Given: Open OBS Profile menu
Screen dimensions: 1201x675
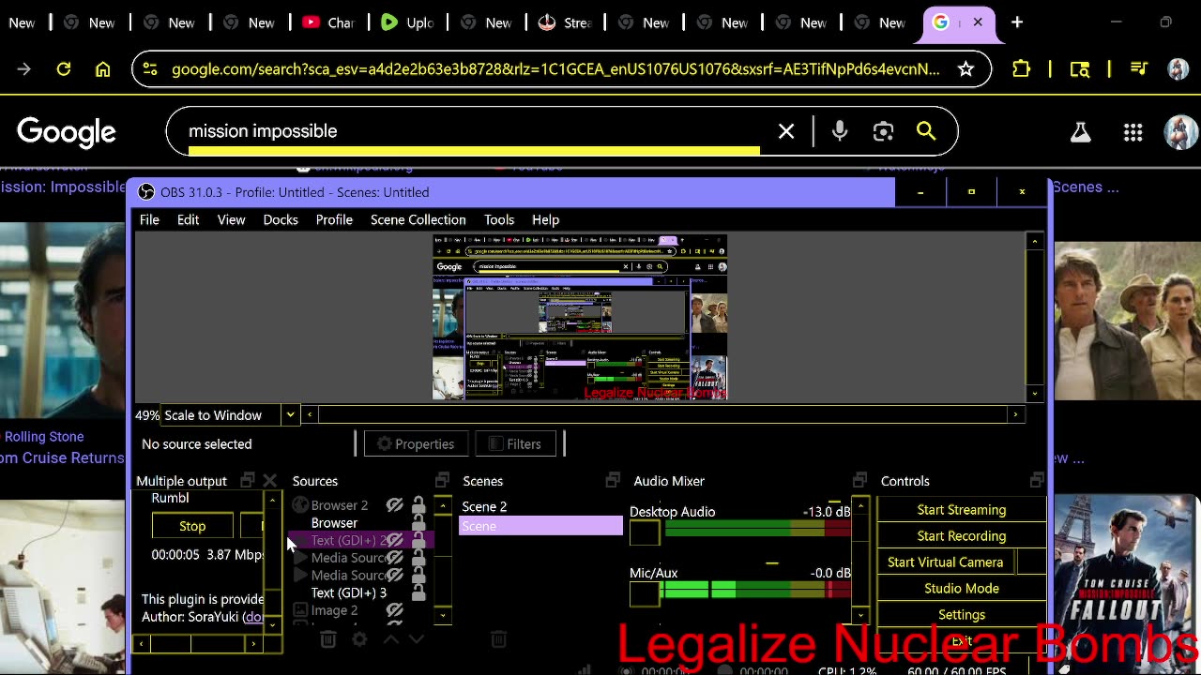Looking at the screenshot, I should [334, 219].
